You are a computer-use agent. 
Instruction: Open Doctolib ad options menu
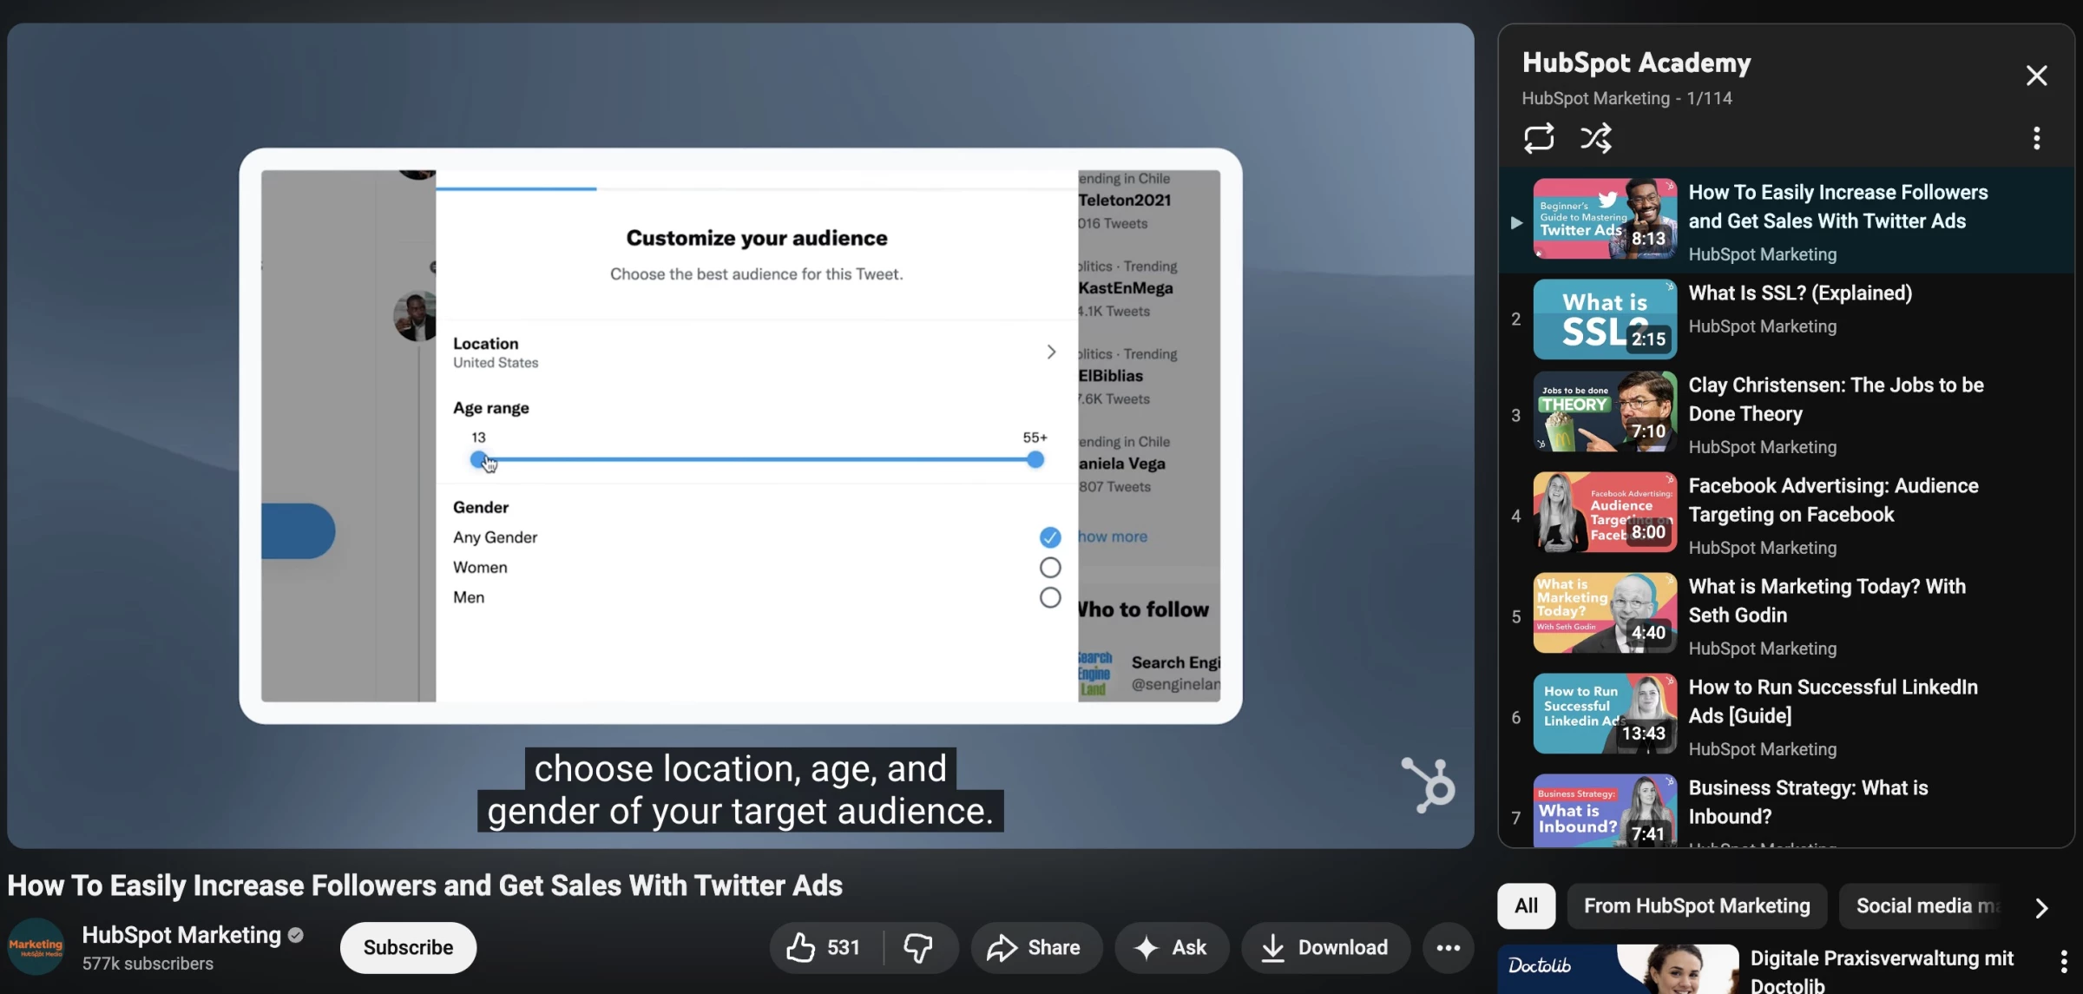[x=2063, y=961]
